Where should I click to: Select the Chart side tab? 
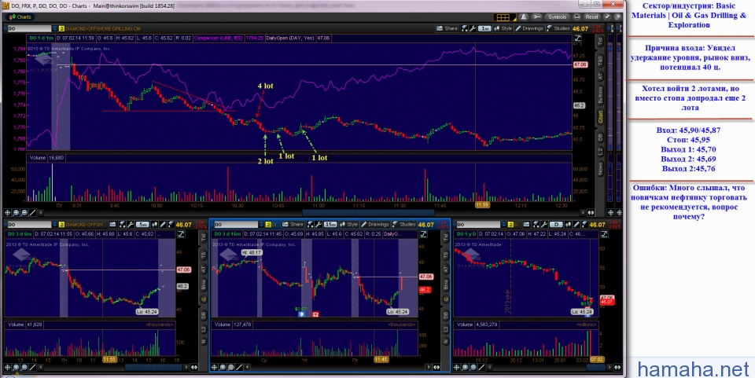click(600, 117)
